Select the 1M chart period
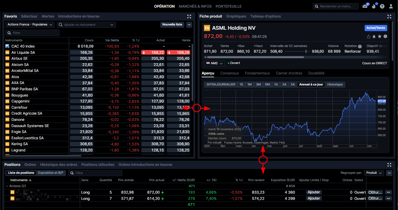 [x=249, y=84]
